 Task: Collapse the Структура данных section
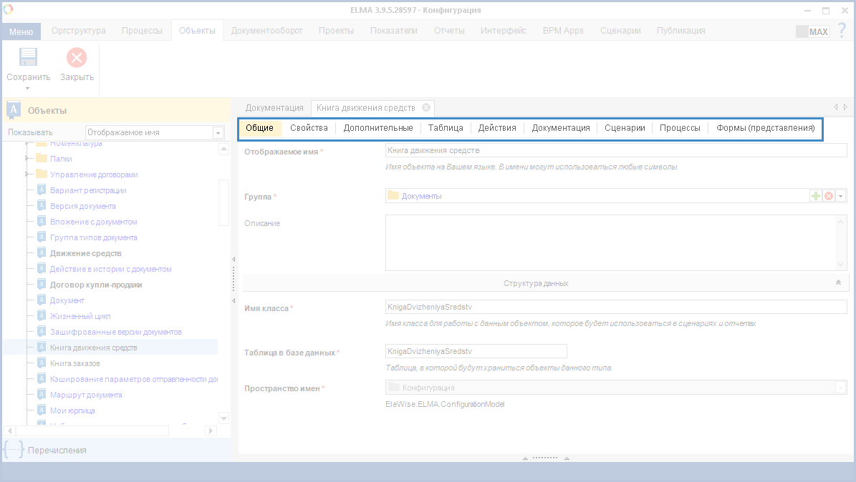(838, 283)
